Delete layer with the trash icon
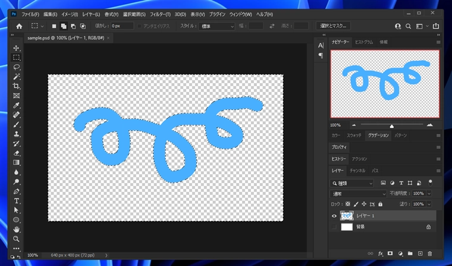This screenshot has width=452, height=266. tap(430, 254)
